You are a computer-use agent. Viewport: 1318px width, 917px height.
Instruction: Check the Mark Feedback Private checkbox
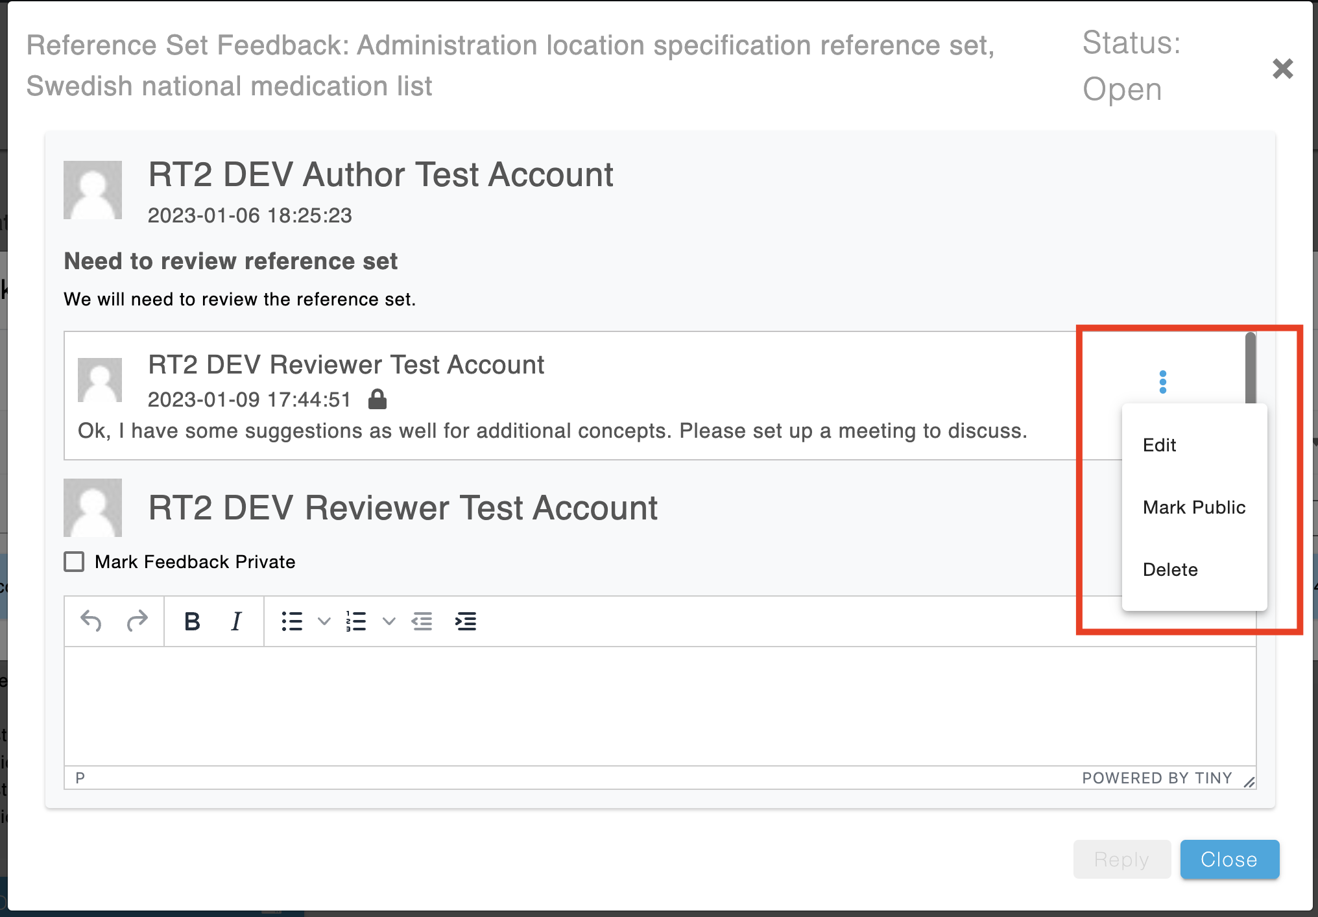pos(74,562)
